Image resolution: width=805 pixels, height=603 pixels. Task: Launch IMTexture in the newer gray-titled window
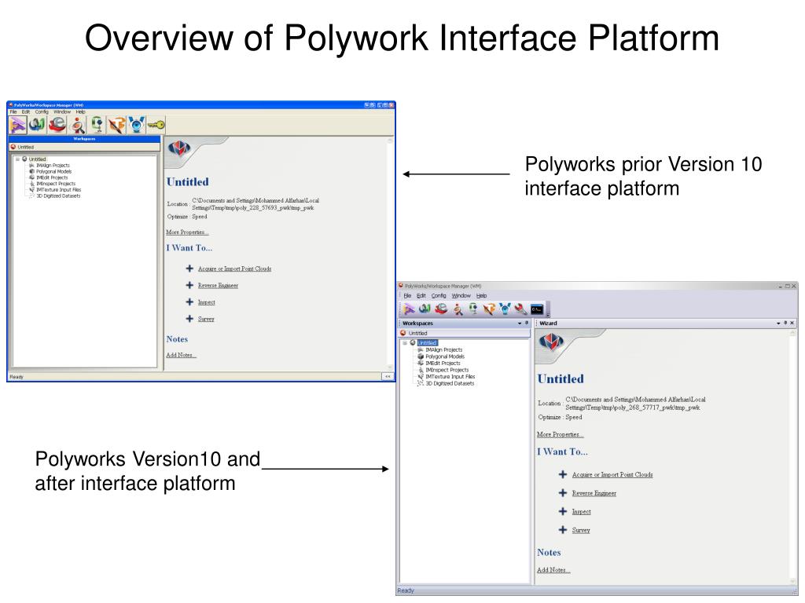pos(489,309)
